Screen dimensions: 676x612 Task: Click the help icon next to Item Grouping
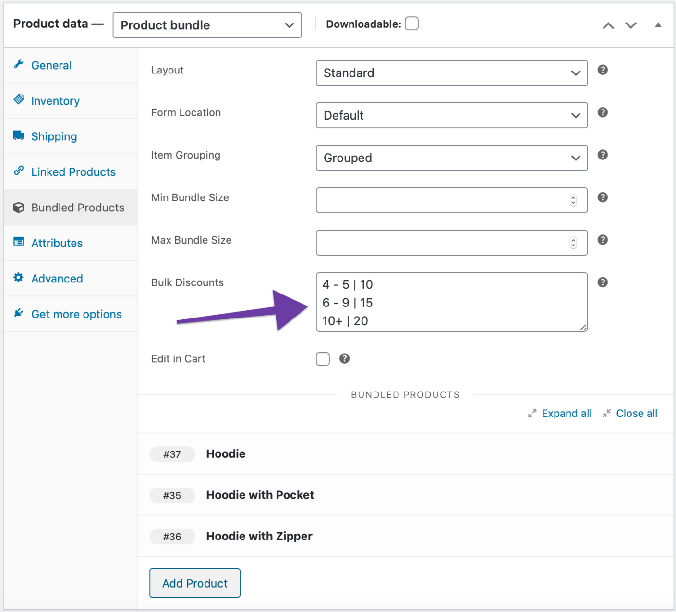(603, 155)
